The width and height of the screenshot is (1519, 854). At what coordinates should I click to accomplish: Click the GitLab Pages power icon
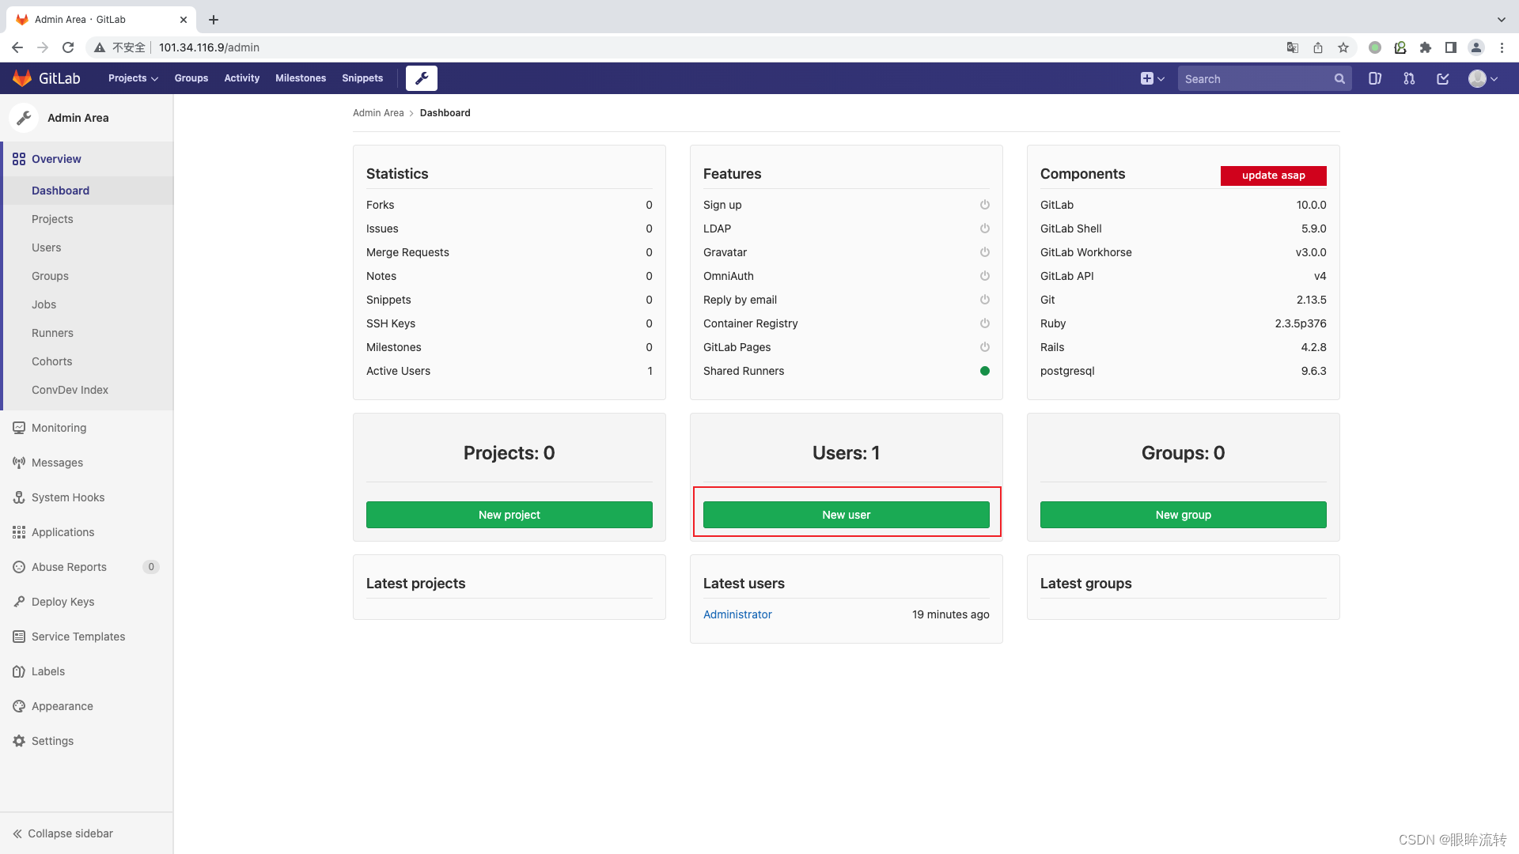tap(985, 347)
